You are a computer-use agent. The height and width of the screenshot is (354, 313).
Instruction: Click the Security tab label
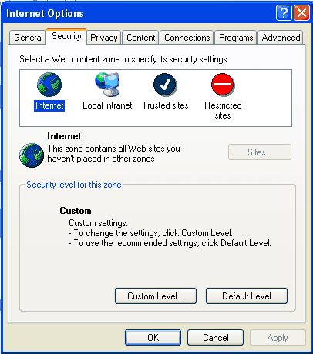pyautogui.click(x=66, y=36)
